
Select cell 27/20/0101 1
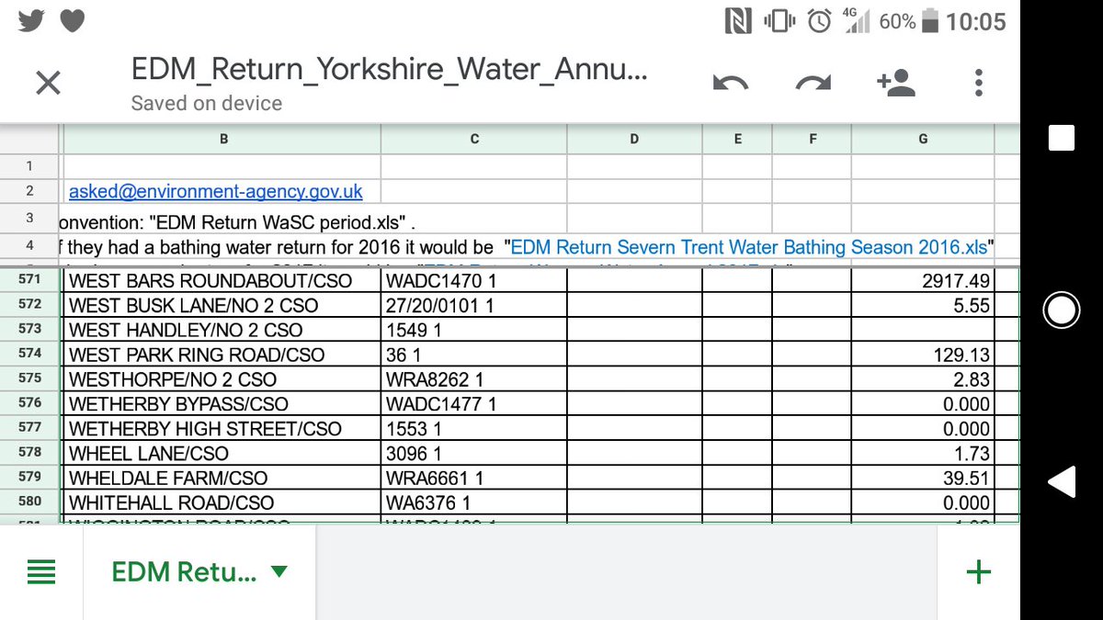click(x=474, y=305)
